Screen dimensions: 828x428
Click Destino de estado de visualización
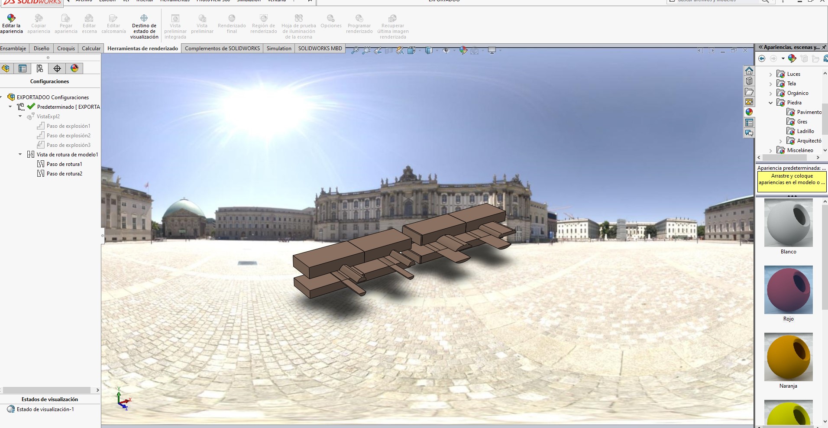pos(144,26)
